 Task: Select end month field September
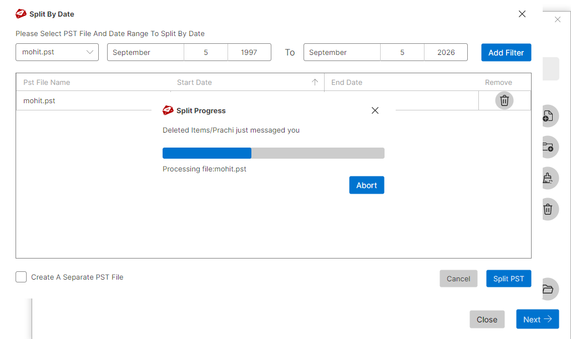(x=342, y=52)
